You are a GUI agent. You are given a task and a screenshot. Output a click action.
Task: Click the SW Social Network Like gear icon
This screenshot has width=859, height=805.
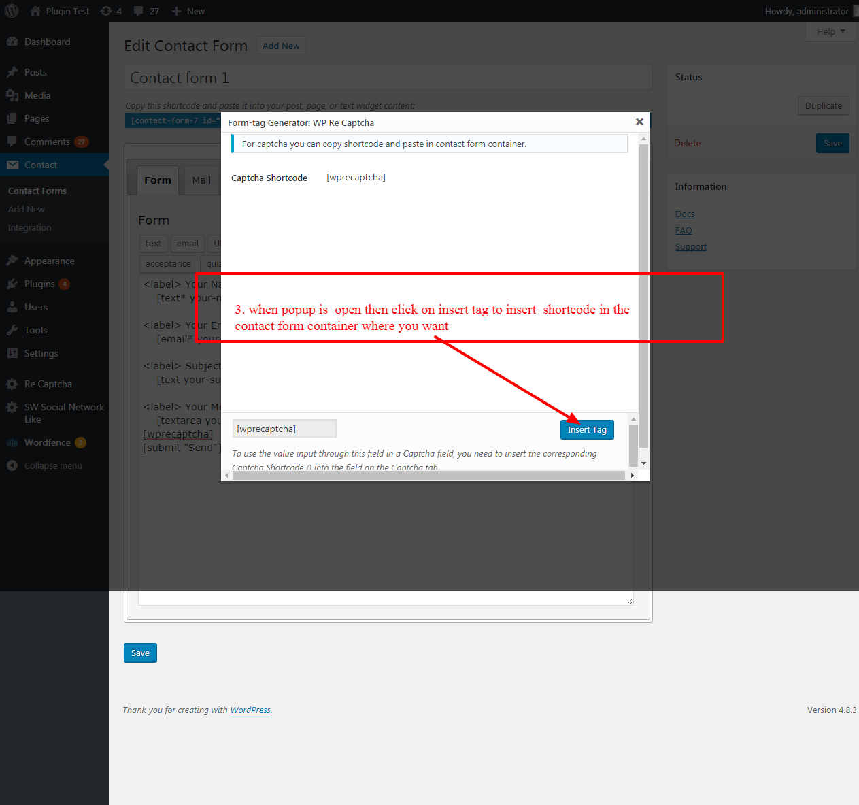(x=12, y=407)
